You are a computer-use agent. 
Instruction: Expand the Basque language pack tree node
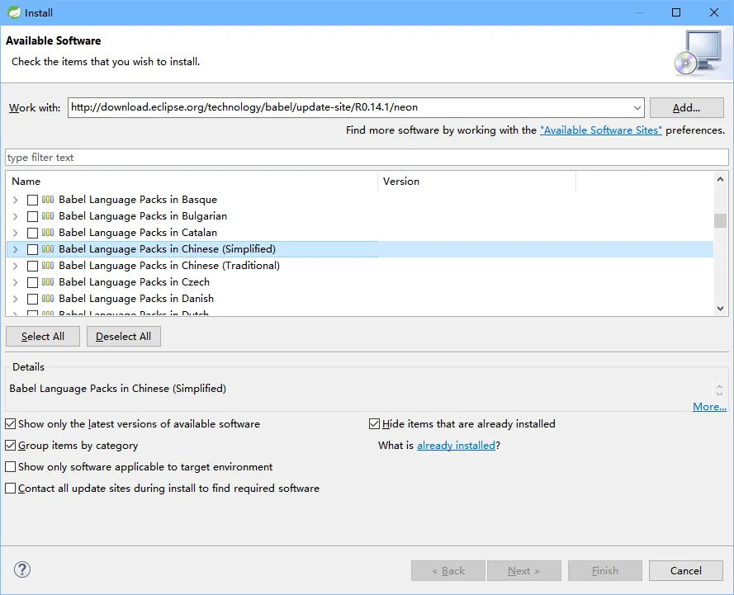16,201
